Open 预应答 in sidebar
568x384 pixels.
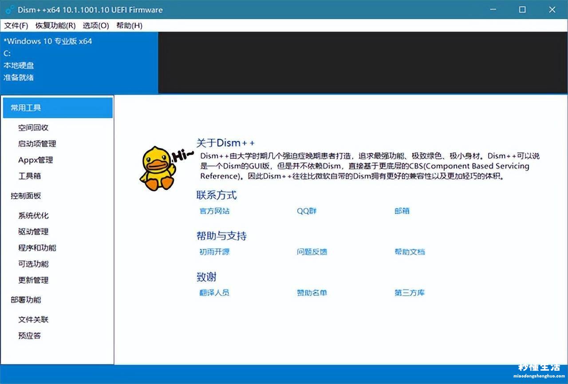(29, 336)
